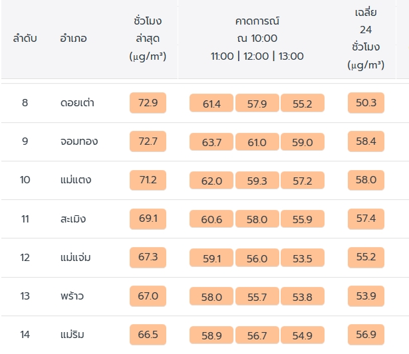
Task: Select district name สะเมิง
Action: point(73,219)
